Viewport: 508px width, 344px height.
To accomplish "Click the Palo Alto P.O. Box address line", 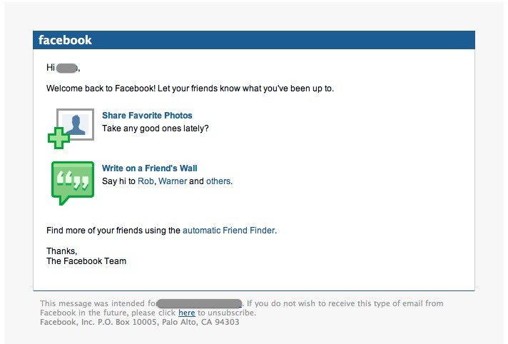I will (139, 322).
